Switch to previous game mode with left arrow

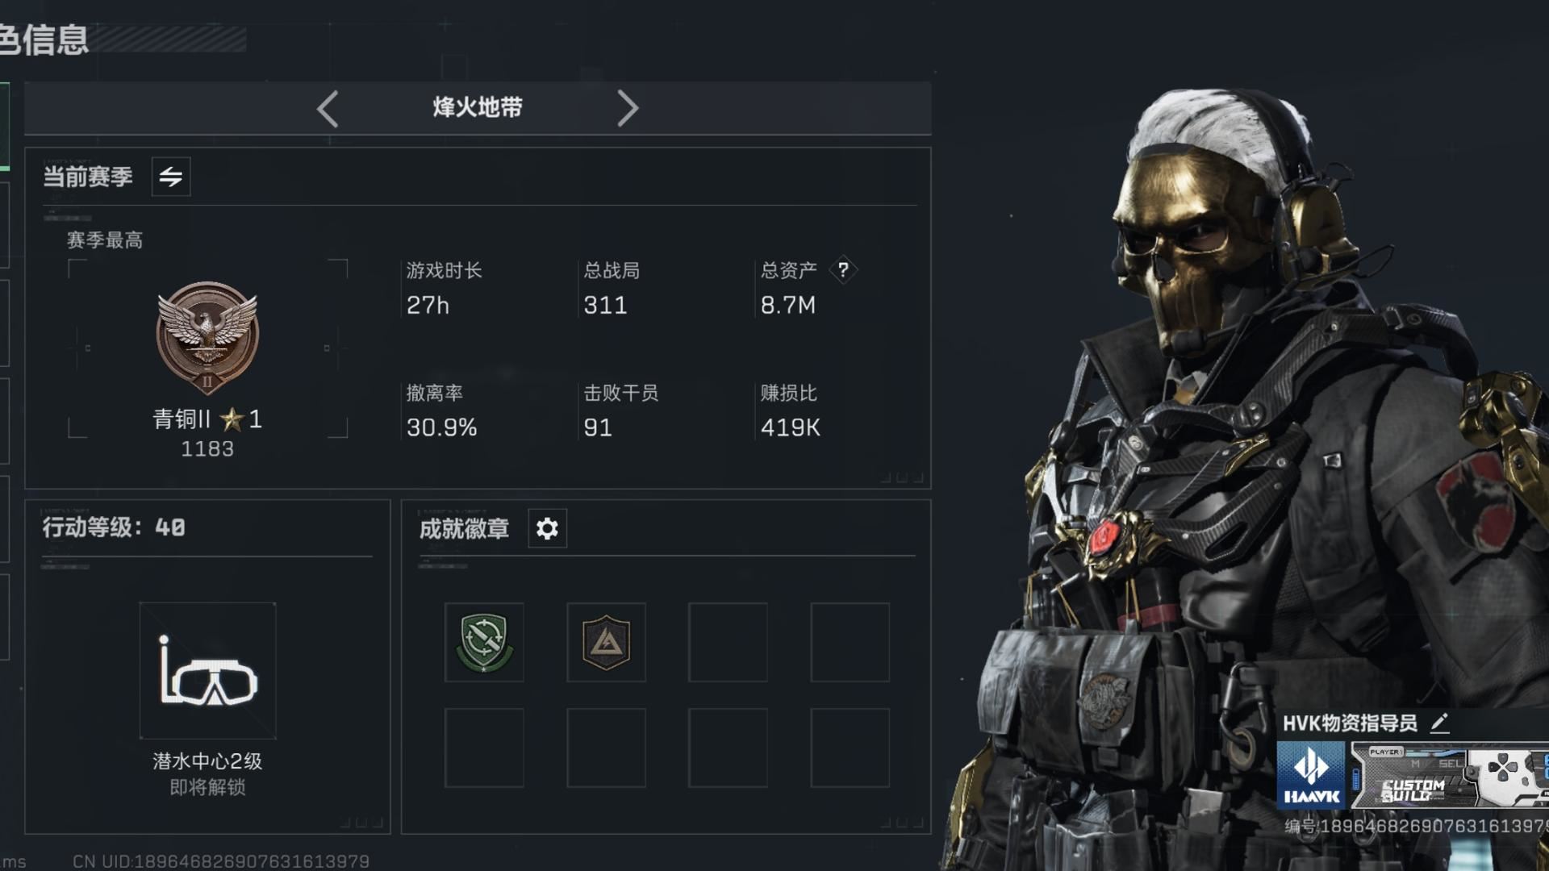point(328,109)
